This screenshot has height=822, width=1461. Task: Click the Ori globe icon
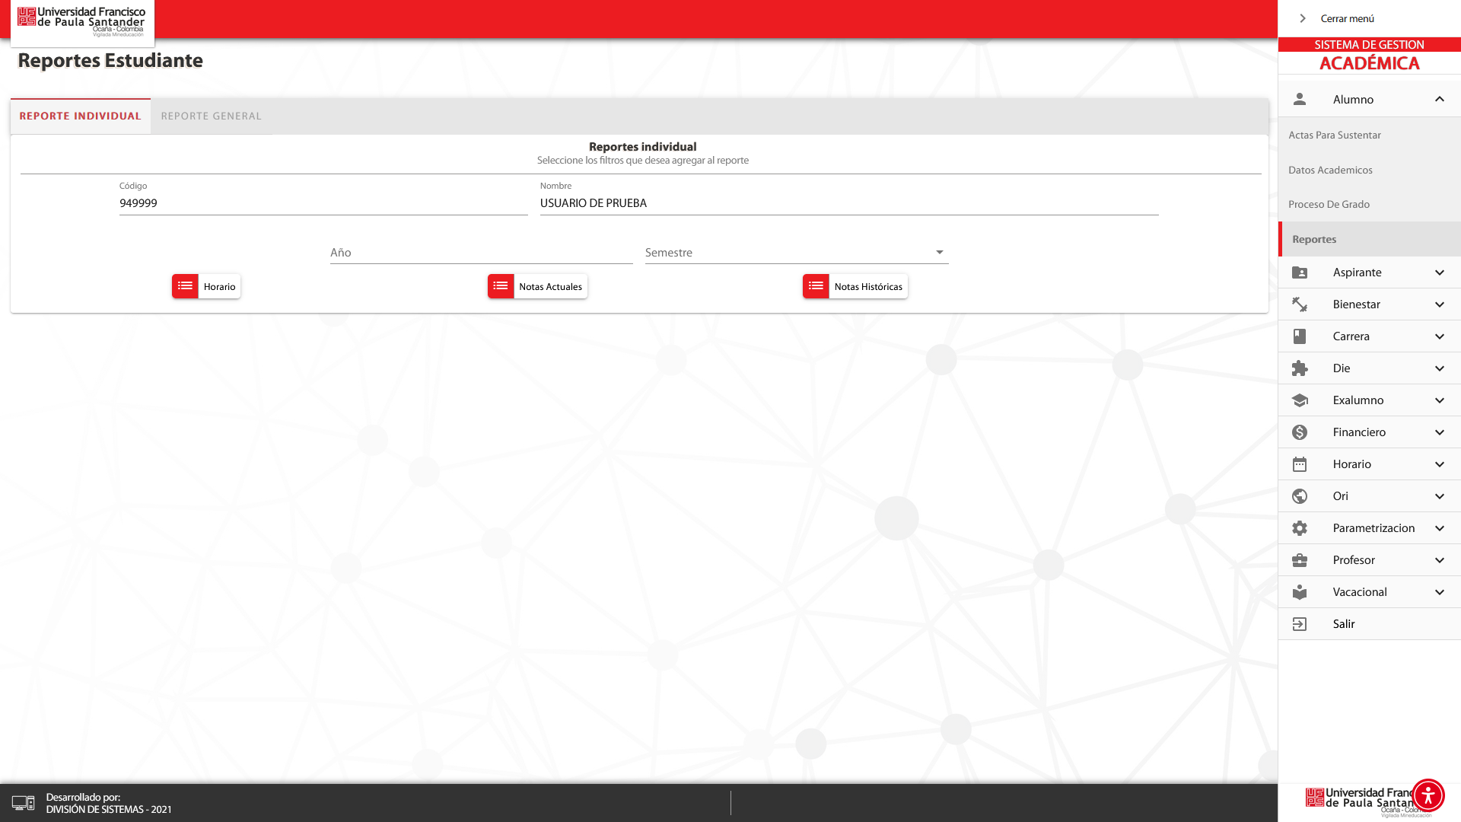(x=1300, y=496)
